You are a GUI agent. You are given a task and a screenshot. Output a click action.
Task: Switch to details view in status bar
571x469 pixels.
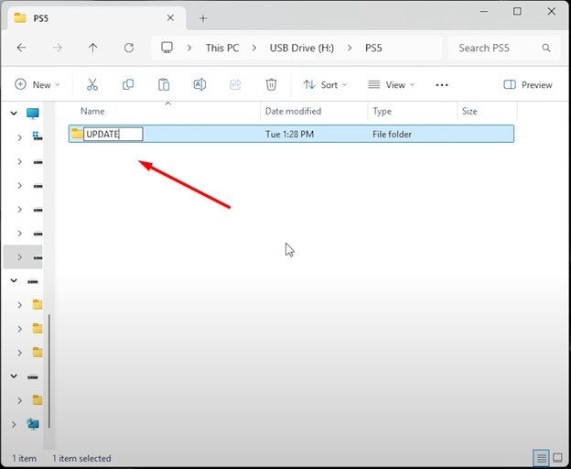[x=542, y=458]
